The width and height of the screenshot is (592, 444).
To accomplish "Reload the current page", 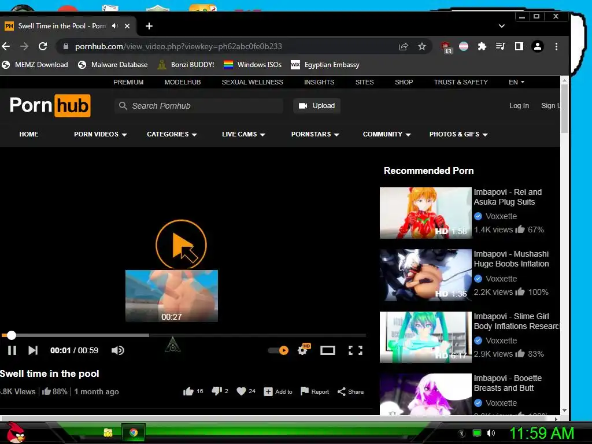I will [x=43, y=46].
